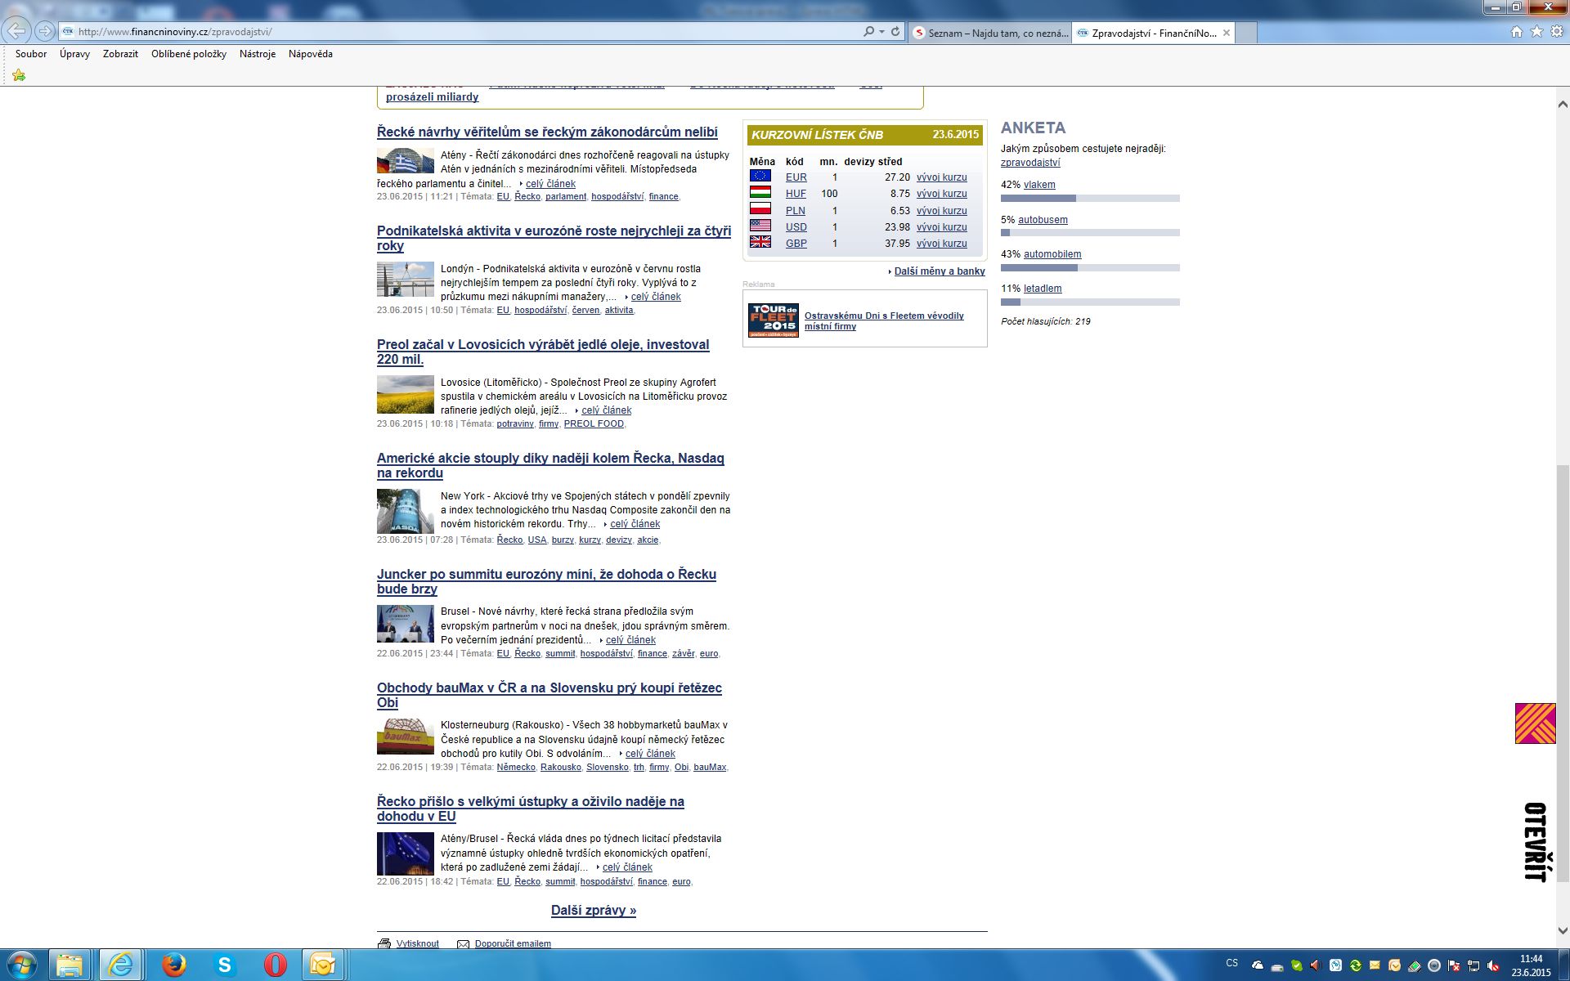Click the rapeseed field thumbnail for Preol
1570x981 pixels.
point(406,394)
